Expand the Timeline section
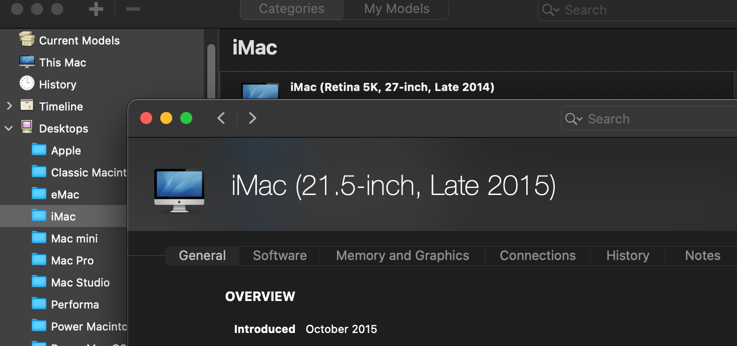Viewport: 737px width, 346px height. pyautogui.click(x=9, y=106)
